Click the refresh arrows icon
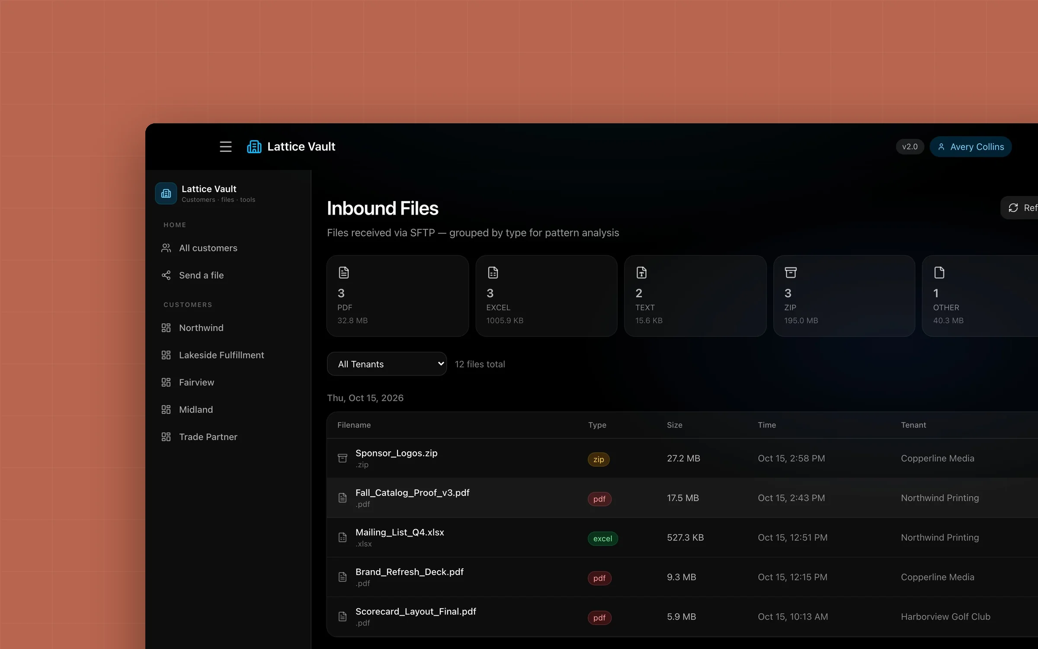Image resolution: width=1038 pixels, height=649 pixels. tap(1013, 208)
